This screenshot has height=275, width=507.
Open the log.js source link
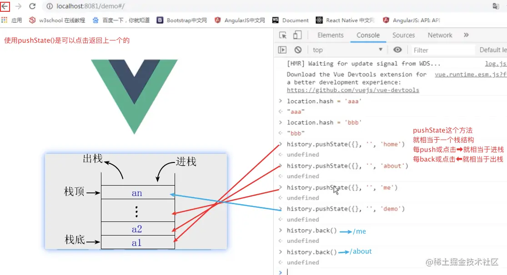tap(495, 64)
